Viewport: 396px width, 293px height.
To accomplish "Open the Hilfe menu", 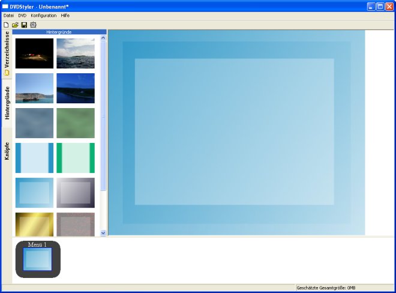I will pos(65,16).
